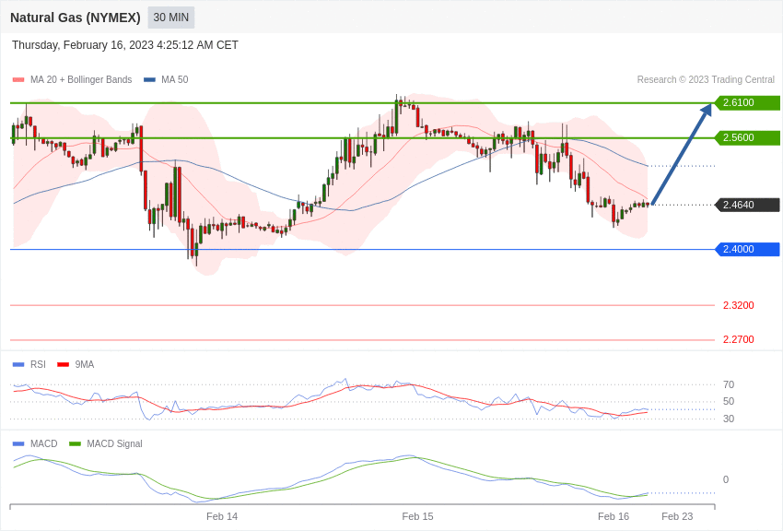Click the MA 20 + Bollinger Bands legend swatch
The height and width of the screenshot is (531, 783).
point(18,80)
